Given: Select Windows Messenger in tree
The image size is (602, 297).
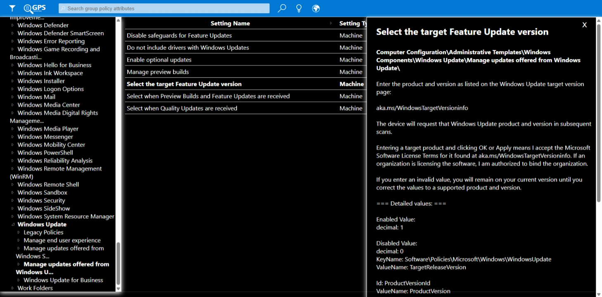Looking at the screenshot, I should (x=45, y=137).
